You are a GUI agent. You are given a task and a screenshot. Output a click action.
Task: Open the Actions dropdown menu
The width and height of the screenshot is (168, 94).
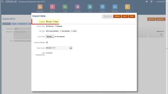tap(160, 19)
